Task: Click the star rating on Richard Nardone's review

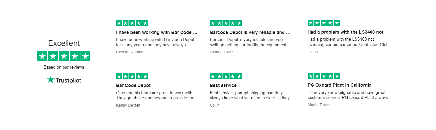Action: tap(132, 23)
